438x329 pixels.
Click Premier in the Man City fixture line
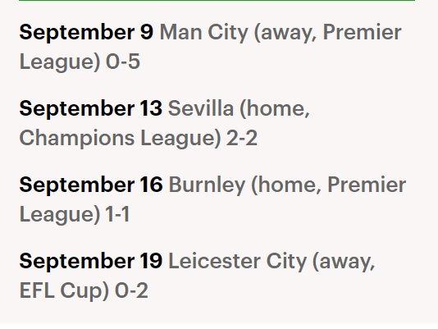tap(363, 33)
